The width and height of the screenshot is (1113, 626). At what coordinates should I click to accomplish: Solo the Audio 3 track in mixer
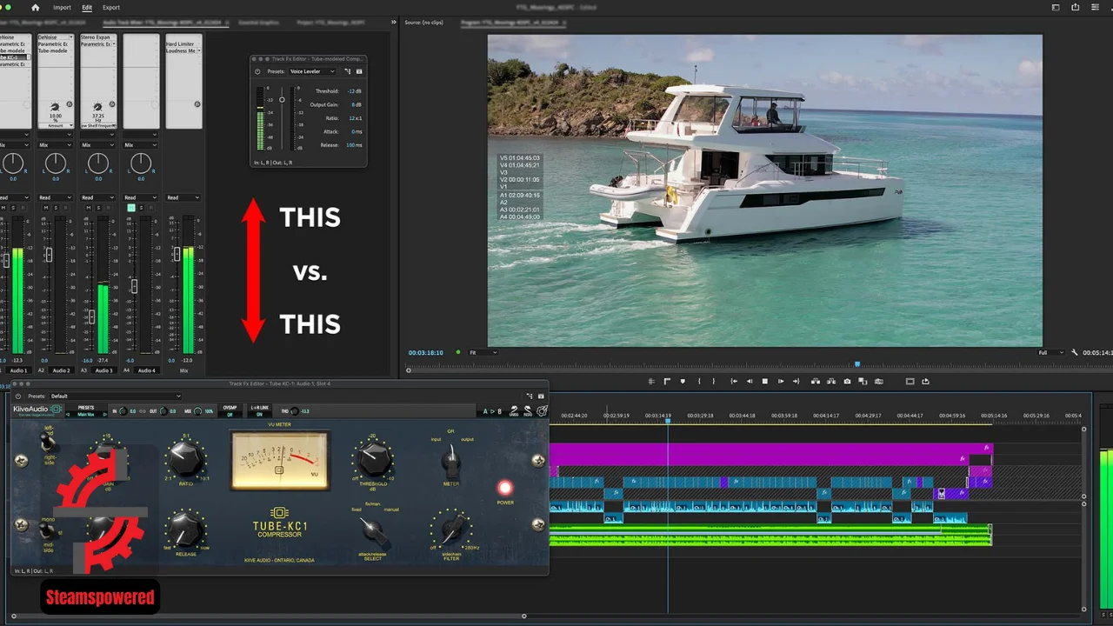pos(98,208)
